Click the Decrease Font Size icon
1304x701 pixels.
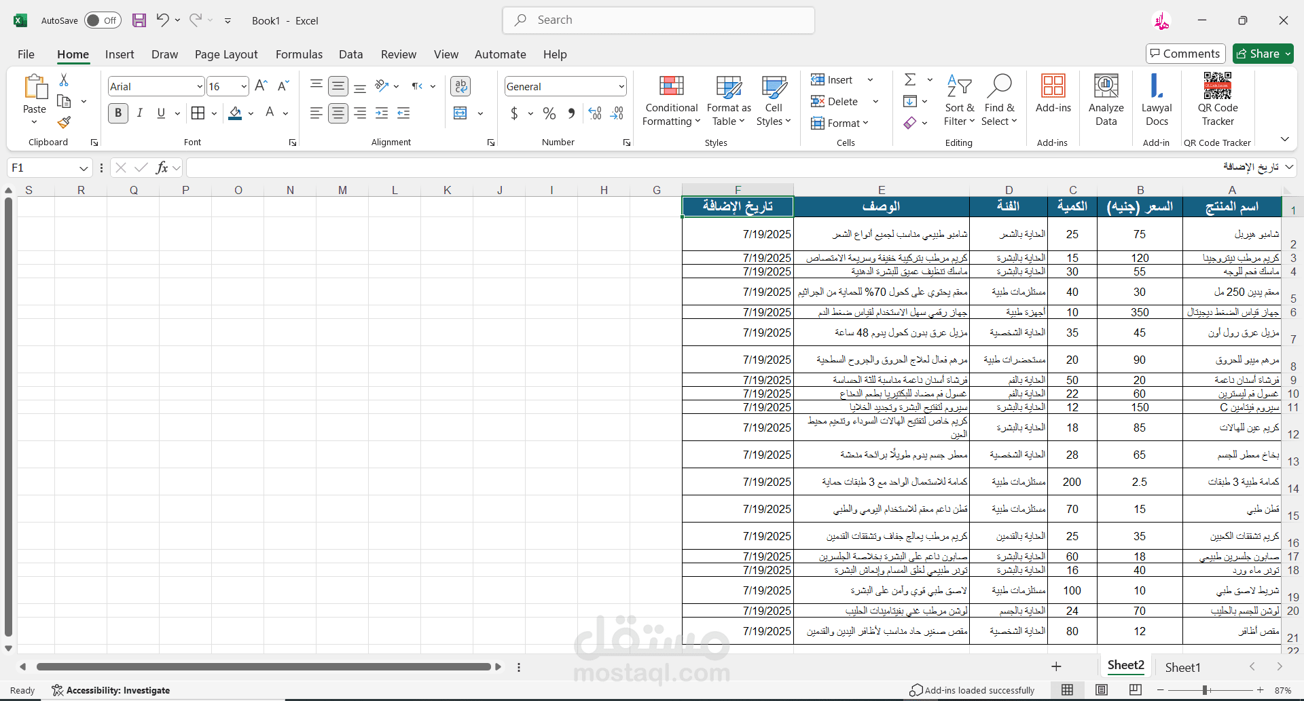pyautogui.click(x=283, y=86)
